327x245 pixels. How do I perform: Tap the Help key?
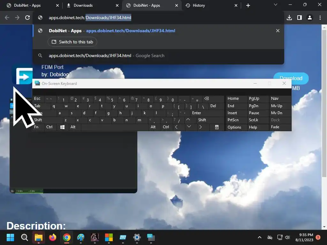pos(258,127)
